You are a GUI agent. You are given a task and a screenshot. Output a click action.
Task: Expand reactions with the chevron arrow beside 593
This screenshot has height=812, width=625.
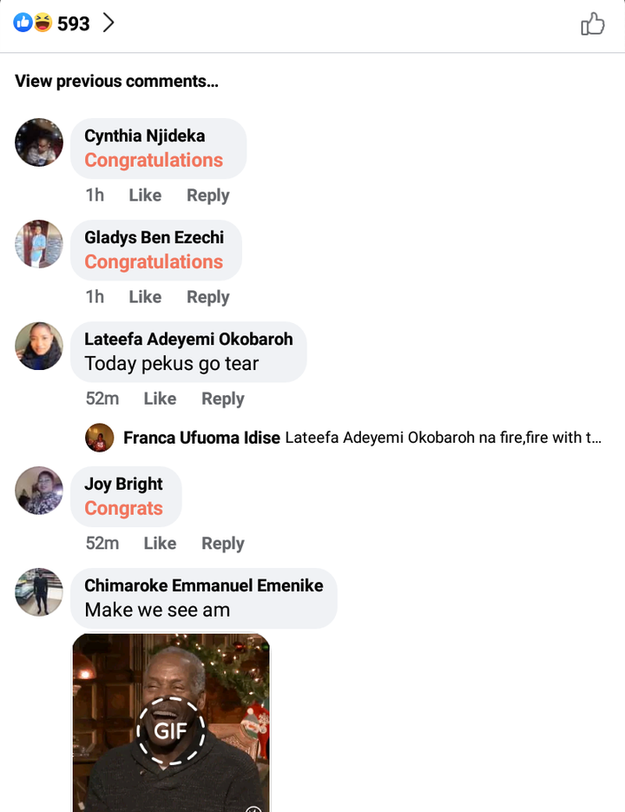[109, 23]
